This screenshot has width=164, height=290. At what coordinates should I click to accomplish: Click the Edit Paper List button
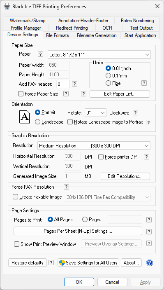[120, 94]
